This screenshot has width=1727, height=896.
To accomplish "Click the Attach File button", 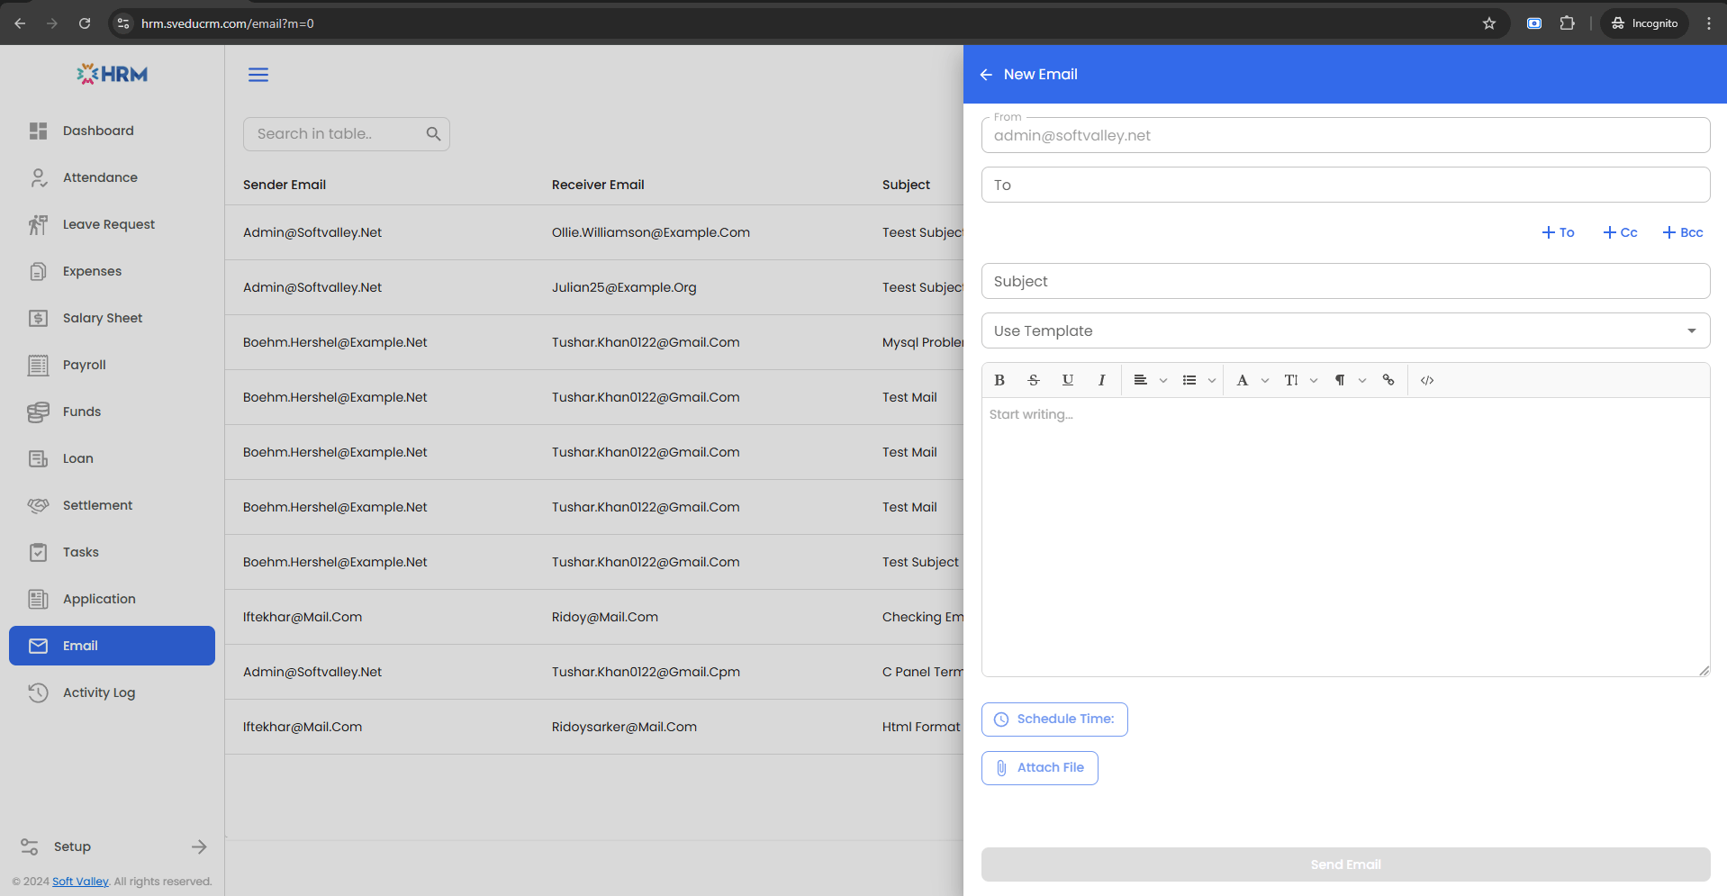I will click(1040, 768).
